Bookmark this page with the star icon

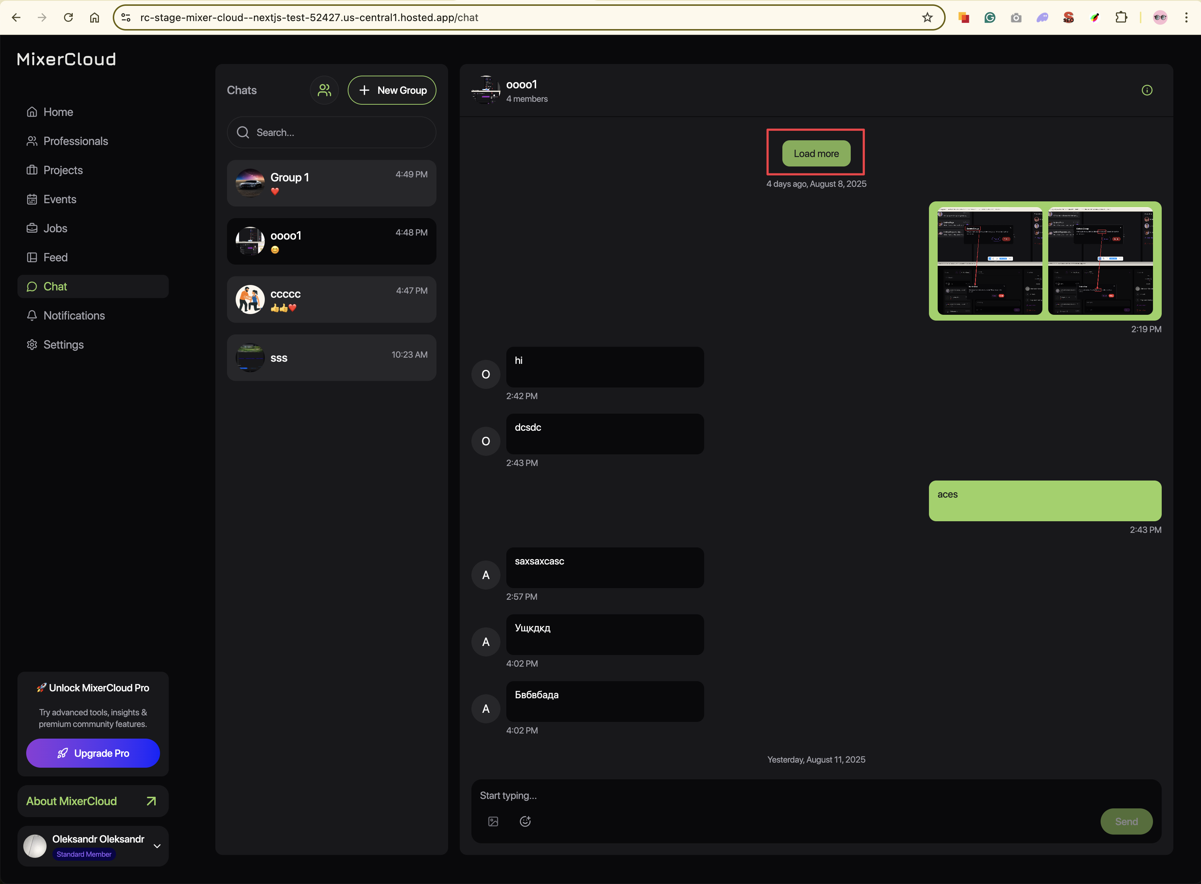coord(927,18)
